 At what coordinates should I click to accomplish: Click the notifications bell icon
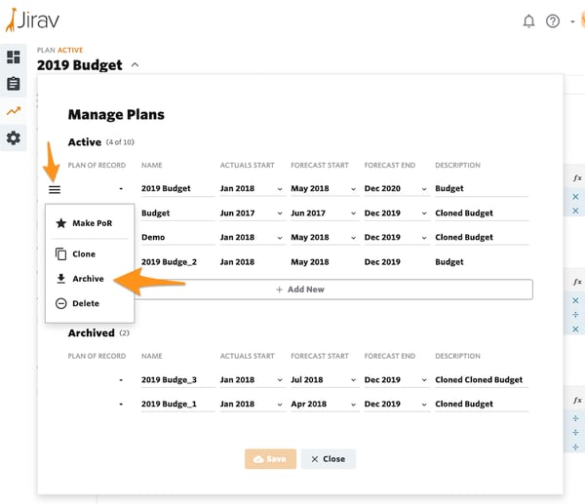pos(528,21)
